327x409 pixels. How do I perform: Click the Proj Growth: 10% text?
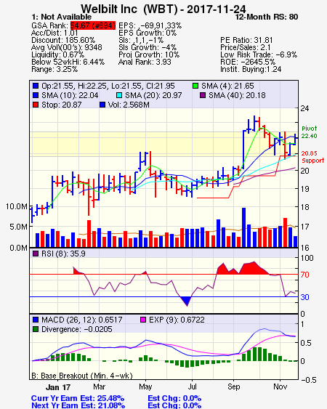click(149, 54)
